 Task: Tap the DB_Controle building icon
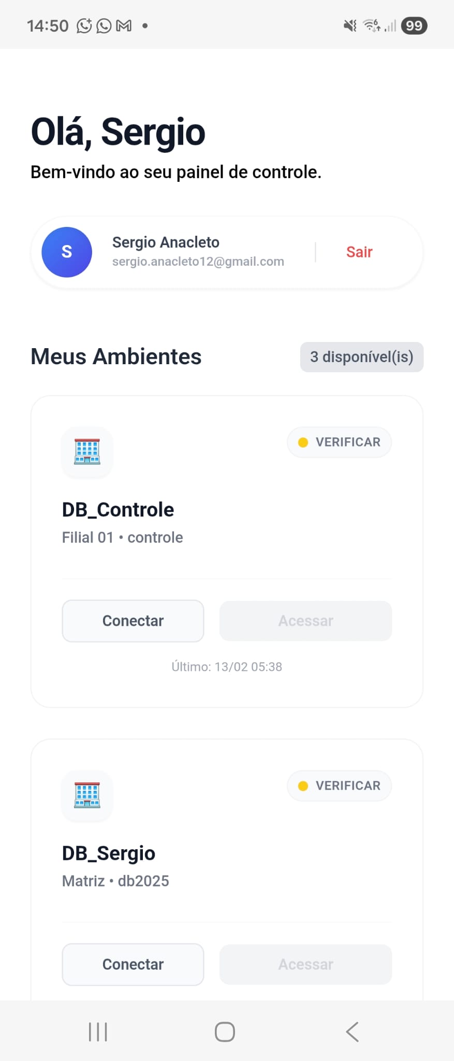pyautogui.click(x=87, y=452)
